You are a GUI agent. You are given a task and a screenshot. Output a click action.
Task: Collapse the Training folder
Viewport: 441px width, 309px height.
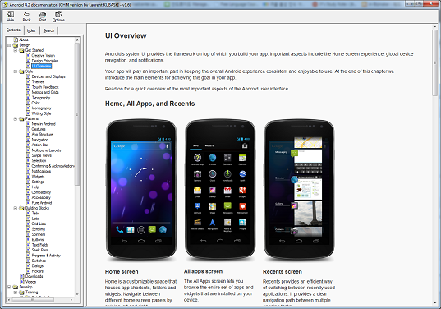[x=16, y=293]
